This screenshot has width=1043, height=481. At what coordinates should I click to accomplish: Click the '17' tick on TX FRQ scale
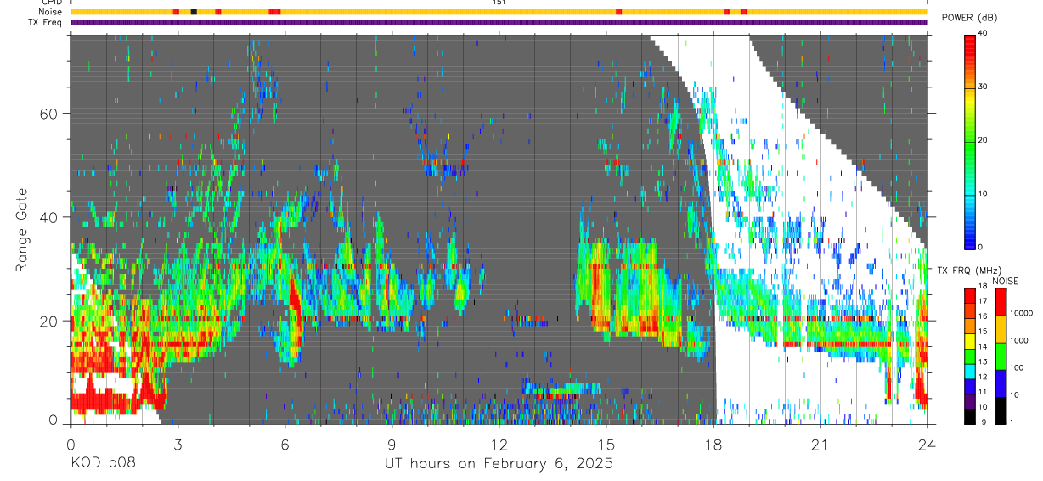982,301
